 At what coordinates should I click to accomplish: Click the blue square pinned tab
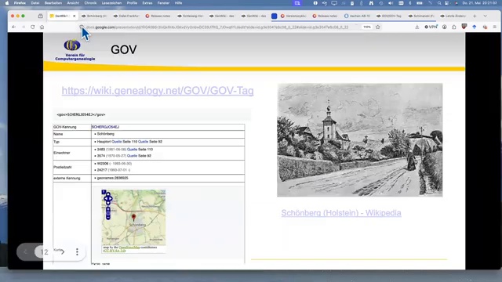click(x=275, y=16)
